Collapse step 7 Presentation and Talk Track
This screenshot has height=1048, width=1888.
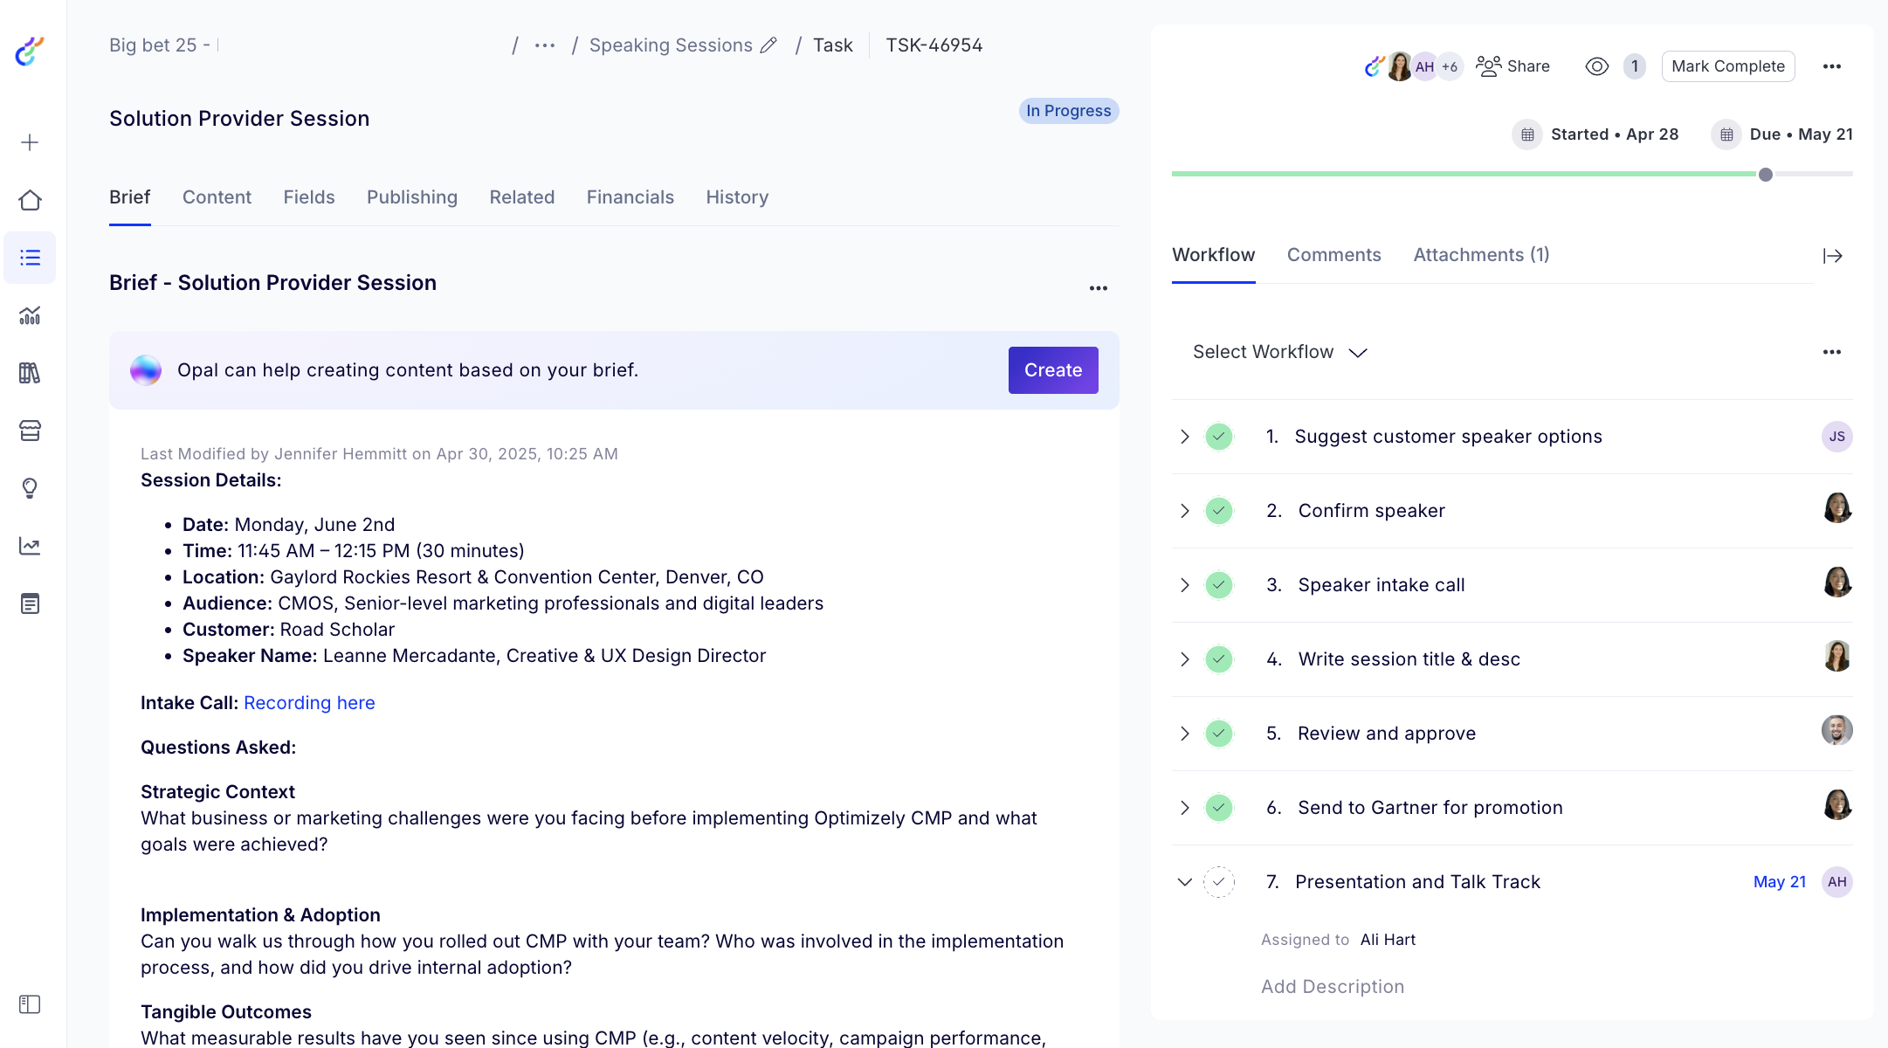tap(1184, 882)
